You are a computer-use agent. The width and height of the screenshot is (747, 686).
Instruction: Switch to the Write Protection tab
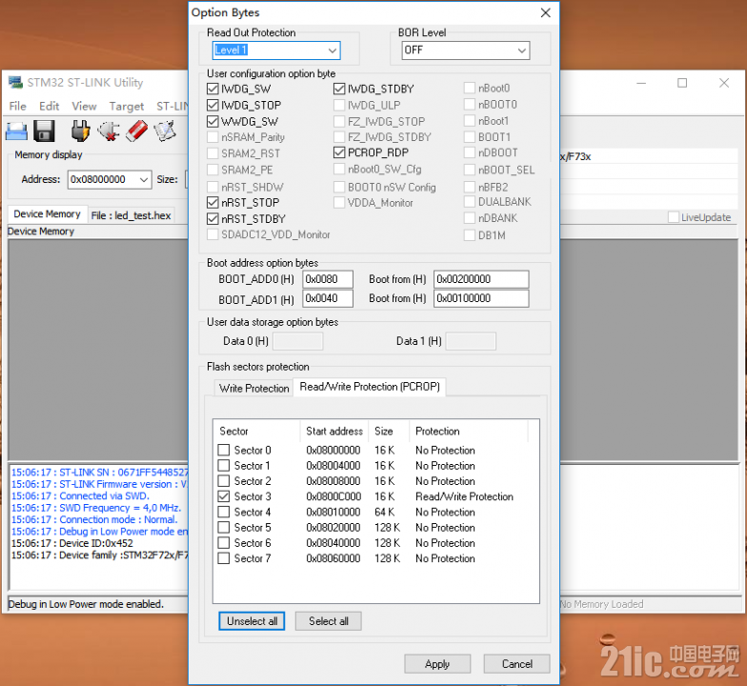click(x=253, y=389)
